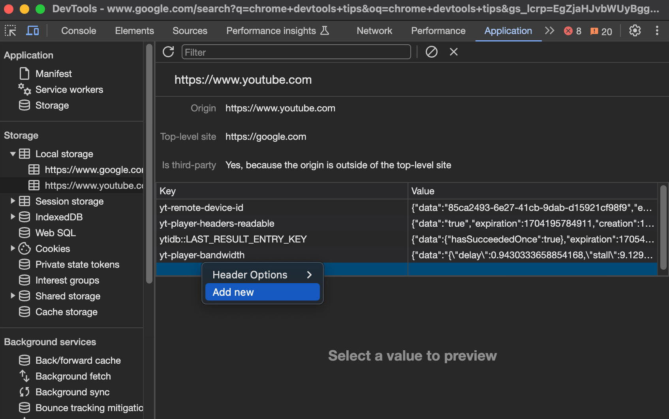
Task: Open the Network tab
Action: 374,31
